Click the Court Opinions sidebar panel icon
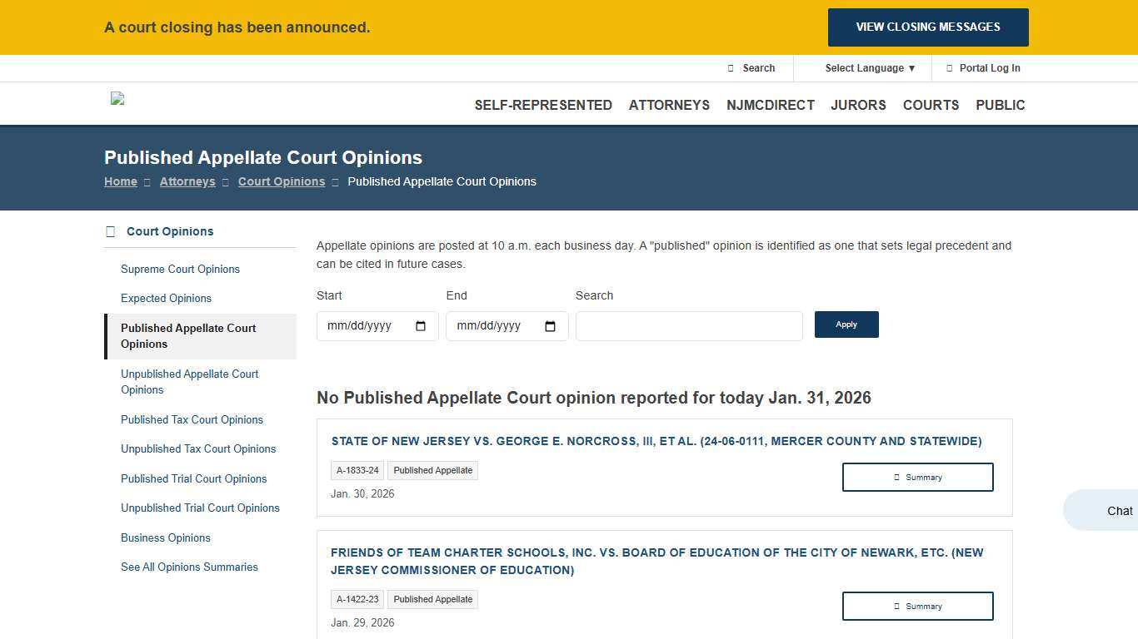1138x639 pixels. click(x=110, y=231)
